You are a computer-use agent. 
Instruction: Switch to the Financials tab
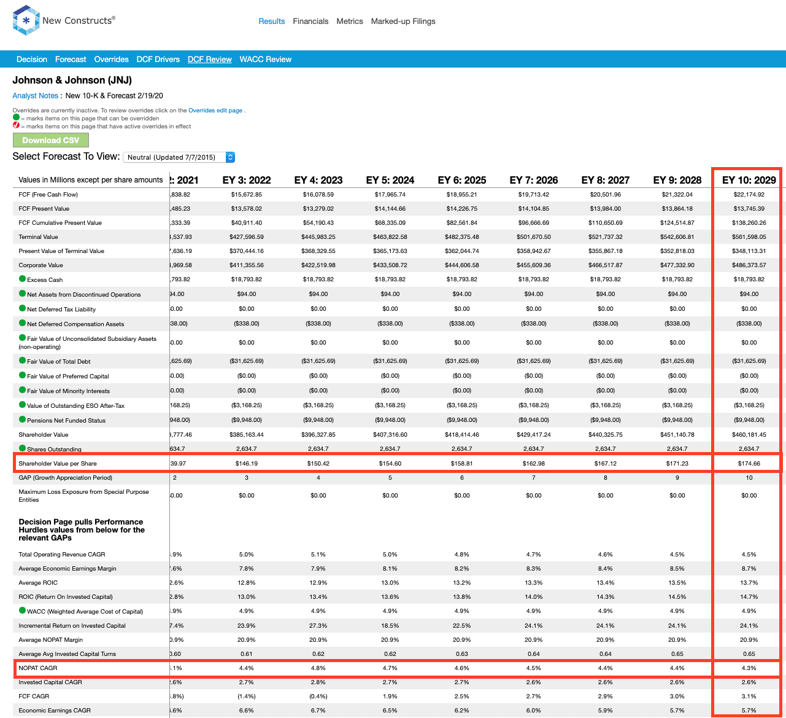(x=310, y=21)
